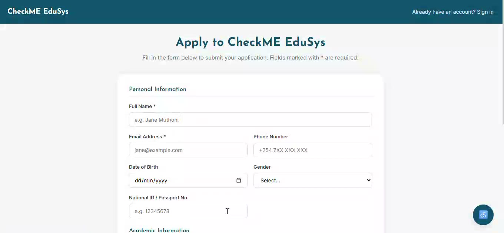The width and height of the screenshot is (504, 233).
Task: Focus the Full Name input field
Action: point(251,120)
